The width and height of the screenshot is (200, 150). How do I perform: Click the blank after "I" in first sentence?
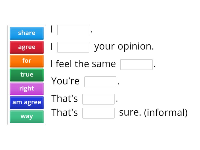click(x=73, y=29)
